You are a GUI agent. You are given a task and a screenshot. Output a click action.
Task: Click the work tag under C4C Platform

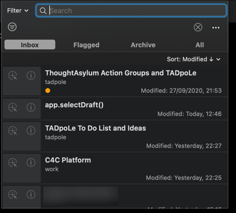coord(52,169)
